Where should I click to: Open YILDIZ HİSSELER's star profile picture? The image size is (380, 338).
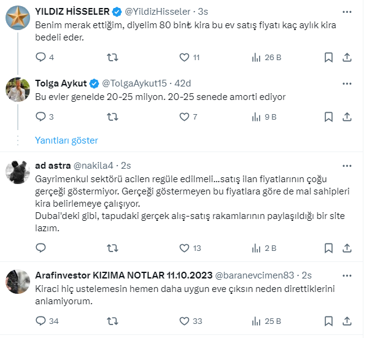click(18, 18)
